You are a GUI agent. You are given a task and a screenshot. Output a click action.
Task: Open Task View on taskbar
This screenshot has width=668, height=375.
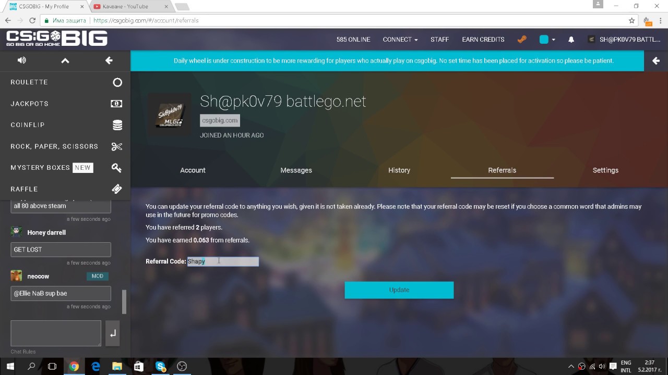52,366
